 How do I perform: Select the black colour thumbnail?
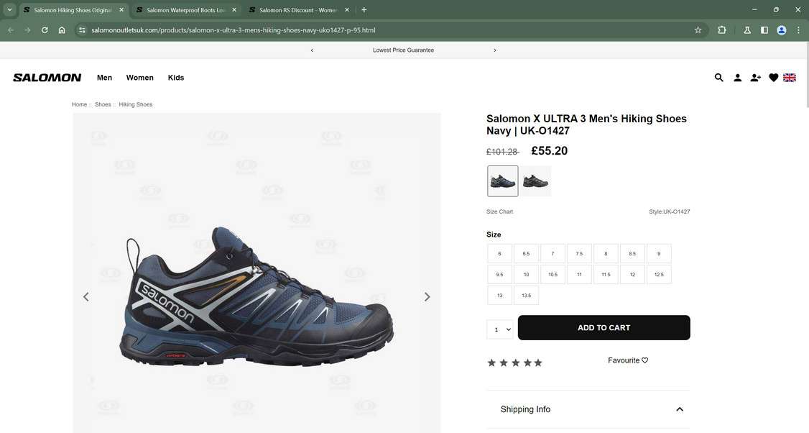[x=535, y=181]
